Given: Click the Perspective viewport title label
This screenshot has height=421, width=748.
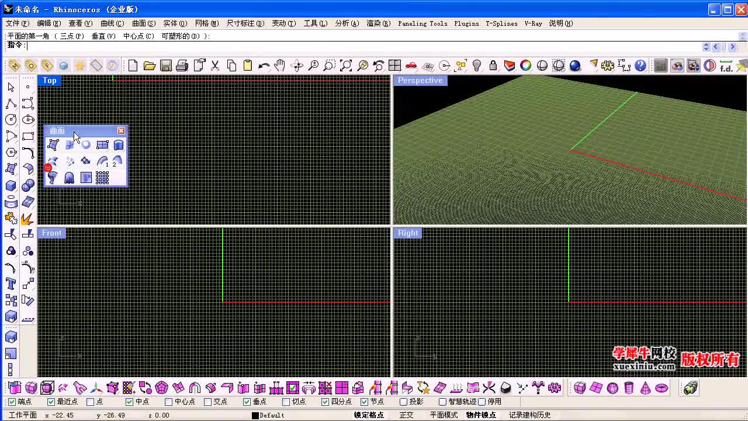Looking at the screenshot, I should click(420, 81).
